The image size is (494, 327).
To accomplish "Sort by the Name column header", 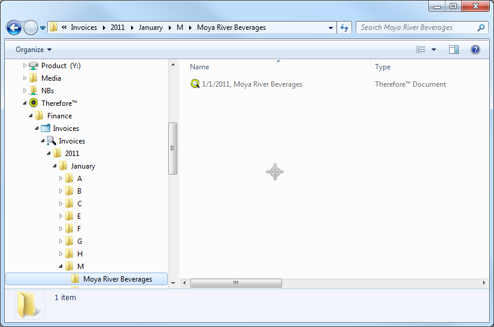I will click(x=200, y=67).
